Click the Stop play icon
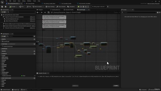This screenshot has width=161, height=91. [83, 7]
